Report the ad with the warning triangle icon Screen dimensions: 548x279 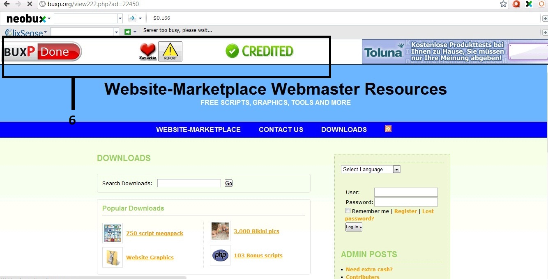(x=170, y=52)
